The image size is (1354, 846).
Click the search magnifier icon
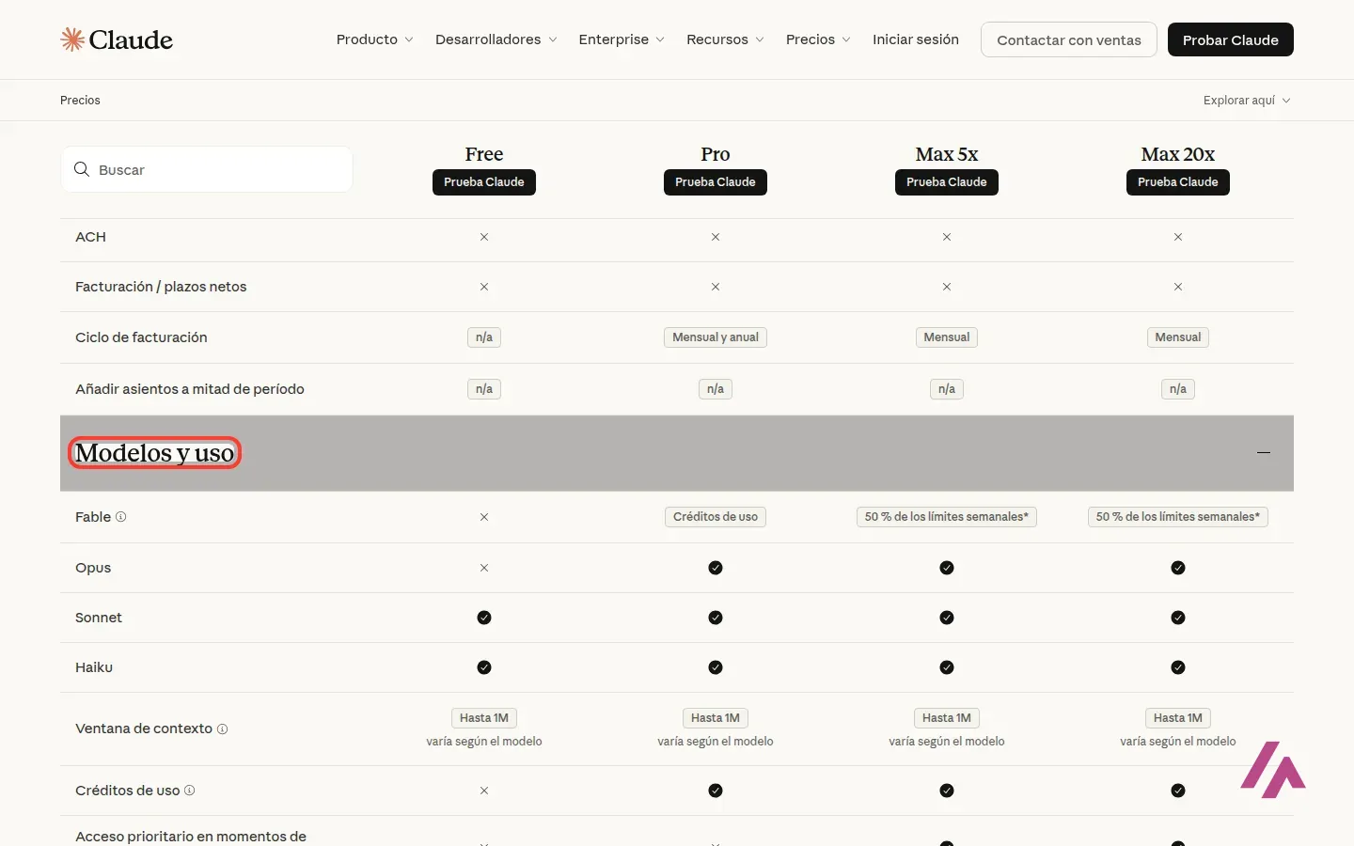pyautogui.click(x=82, y=169)
